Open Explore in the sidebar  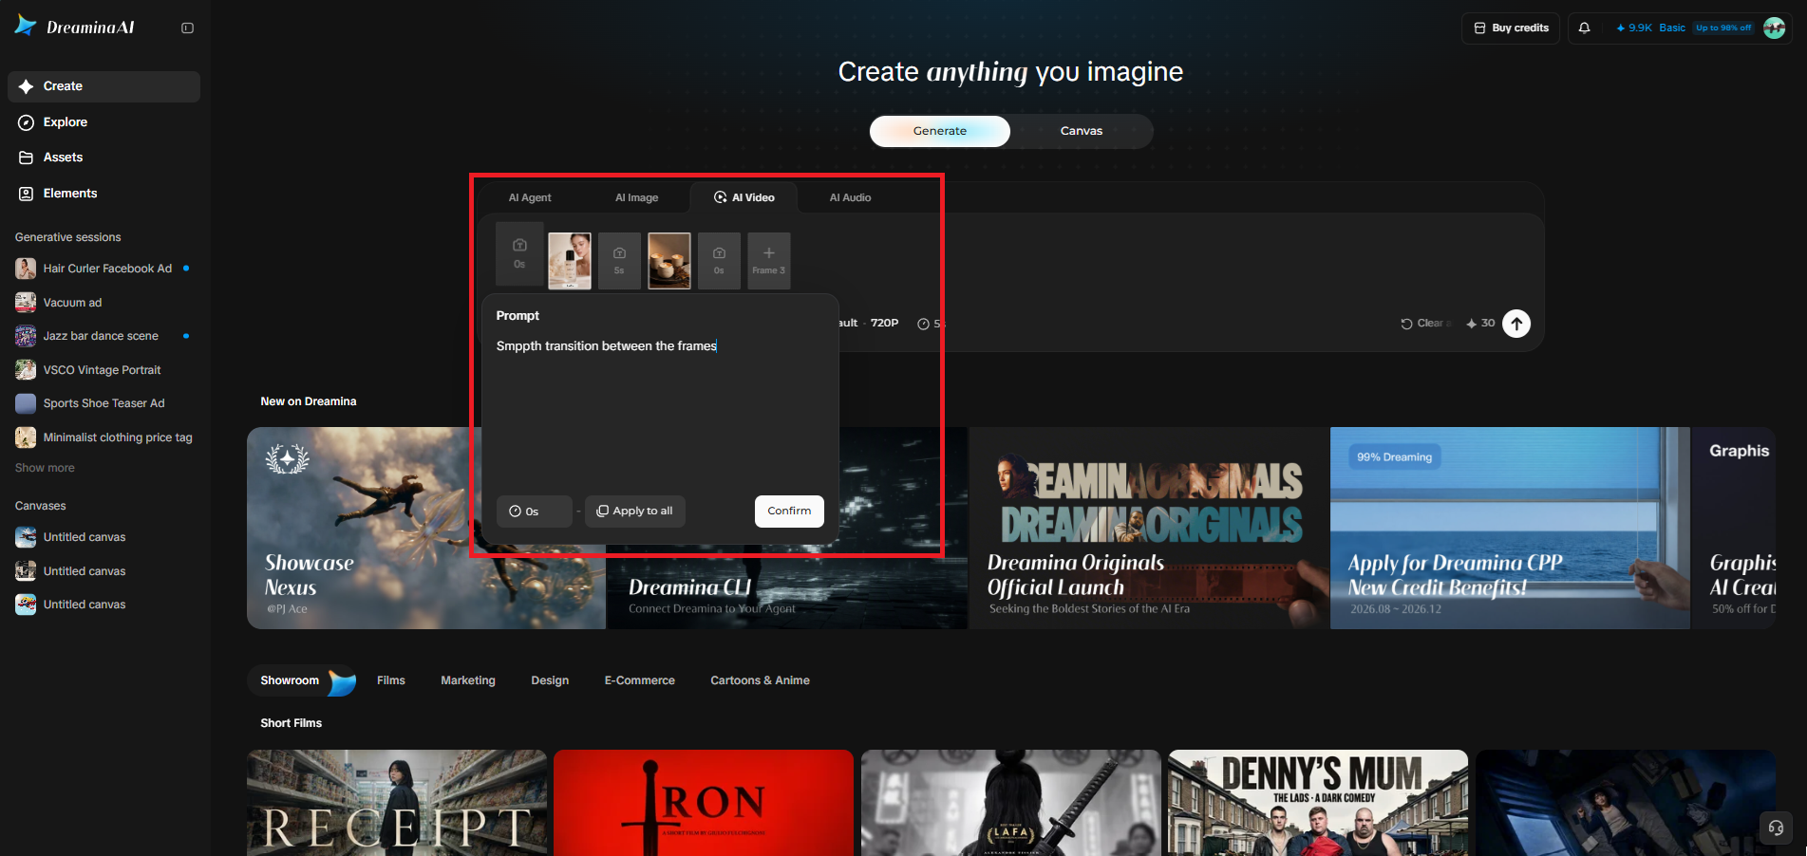click(x=104, y=122)
